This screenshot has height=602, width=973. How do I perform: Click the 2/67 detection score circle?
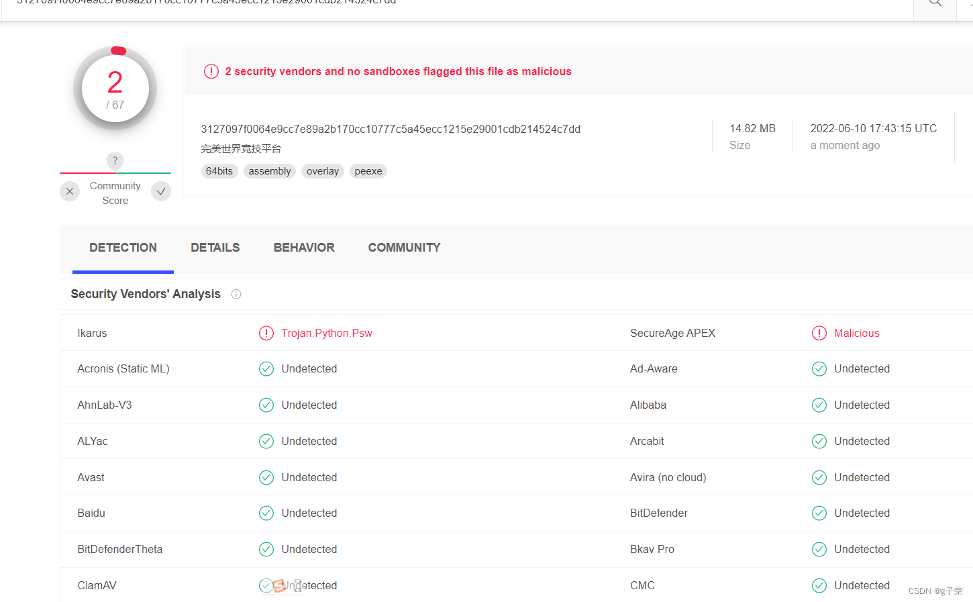115,89
